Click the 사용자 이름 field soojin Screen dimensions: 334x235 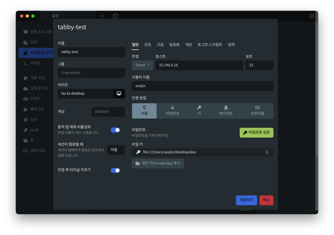202,86
